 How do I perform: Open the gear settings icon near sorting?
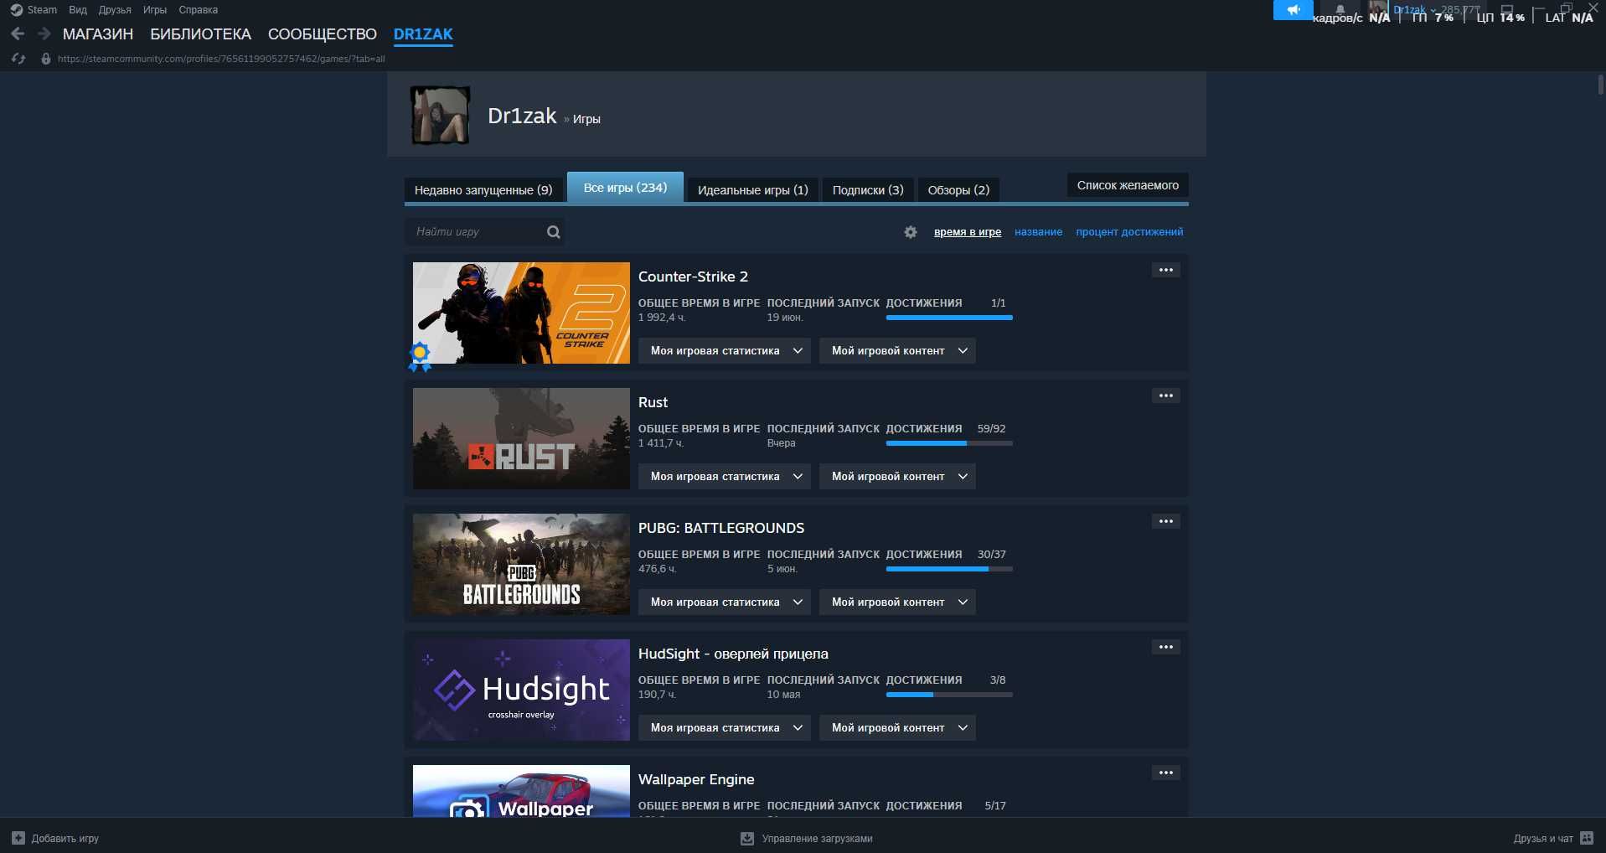911,232
